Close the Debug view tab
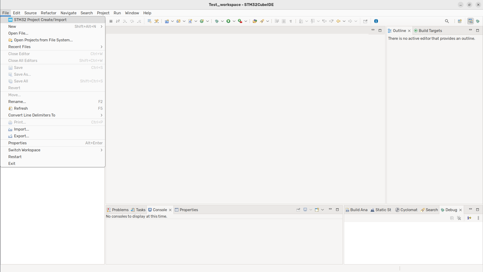The width and height of the screenshot is (483, 272). click(460, 210)
